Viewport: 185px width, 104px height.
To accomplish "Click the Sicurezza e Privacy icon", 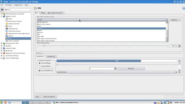I will [x=4, y=56].
